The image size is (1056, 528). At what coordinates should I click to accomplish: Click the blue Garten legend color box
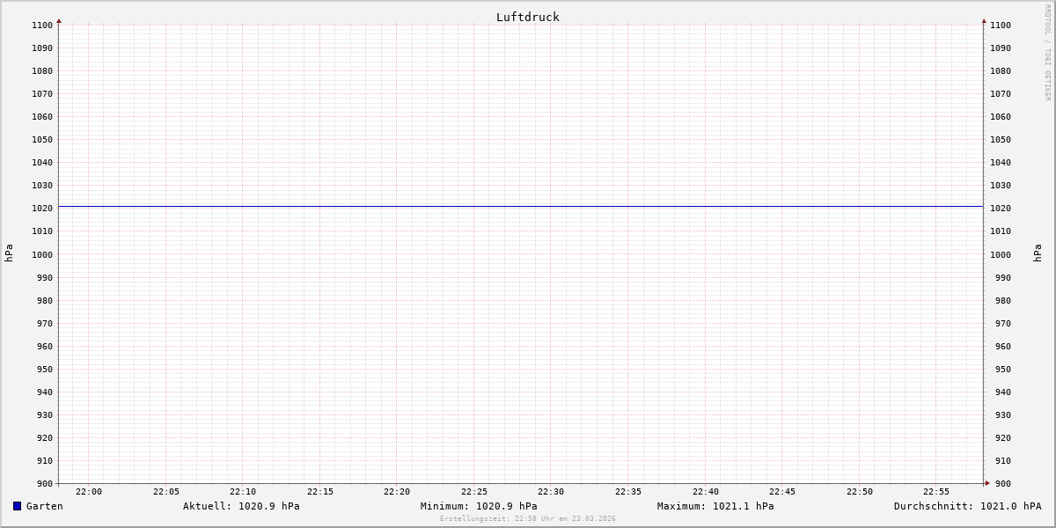17,506
